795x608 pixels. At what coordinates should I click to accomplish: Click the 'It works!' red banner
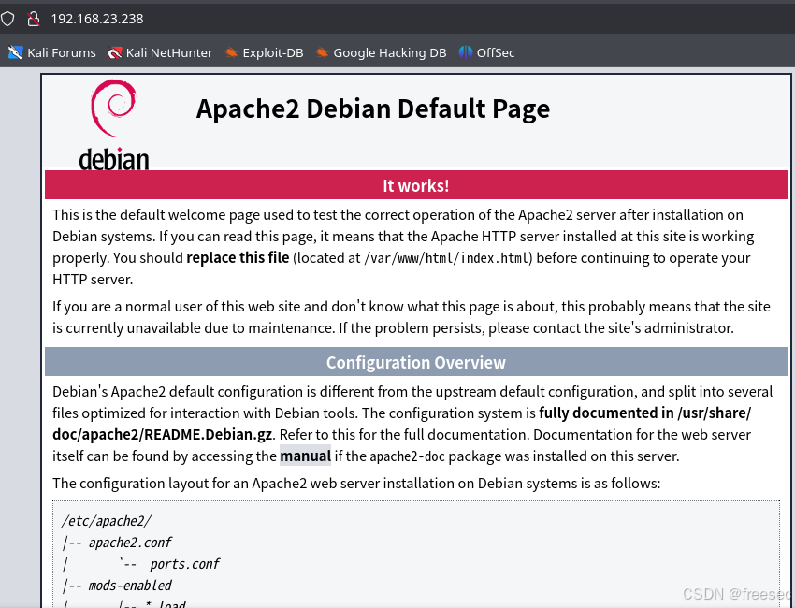point(416,185)
